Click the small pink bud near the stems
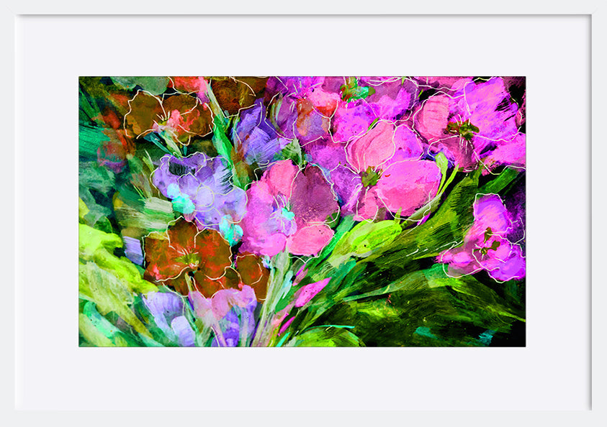Screen dimensions: 607x427 point(310,292)
